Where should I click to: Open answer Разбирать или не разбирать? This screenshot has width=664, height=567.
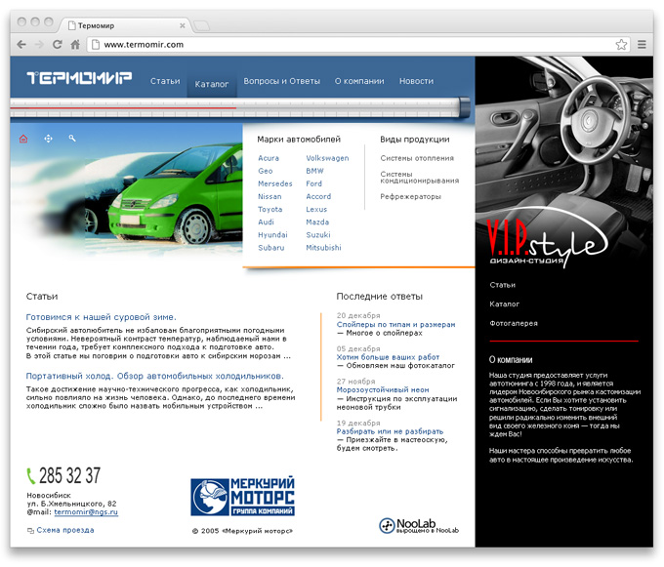click(390, 431)
